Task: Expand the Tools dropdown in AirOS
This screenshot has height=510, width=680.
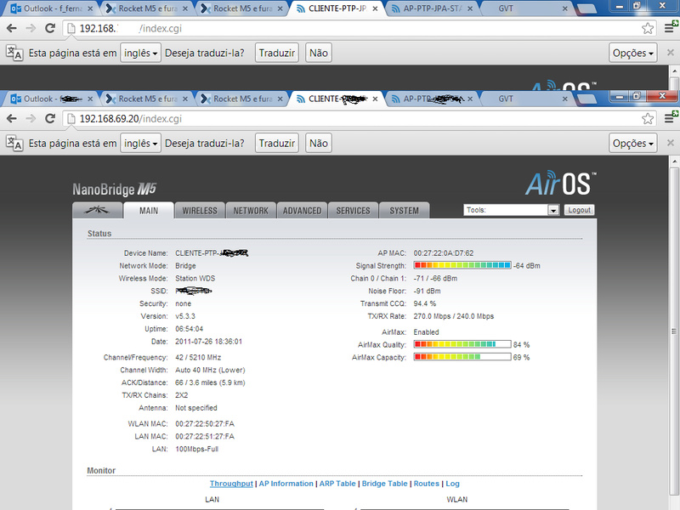Action: (511, 210)
